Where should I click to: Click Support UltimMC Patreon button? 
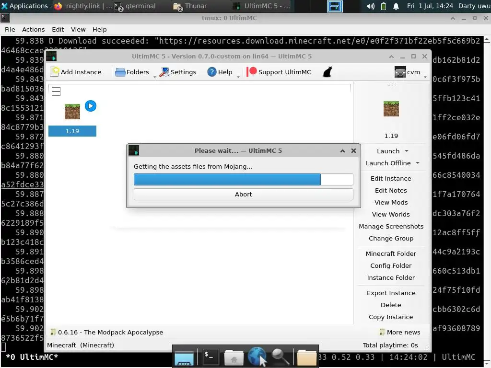tap(279, 72)
